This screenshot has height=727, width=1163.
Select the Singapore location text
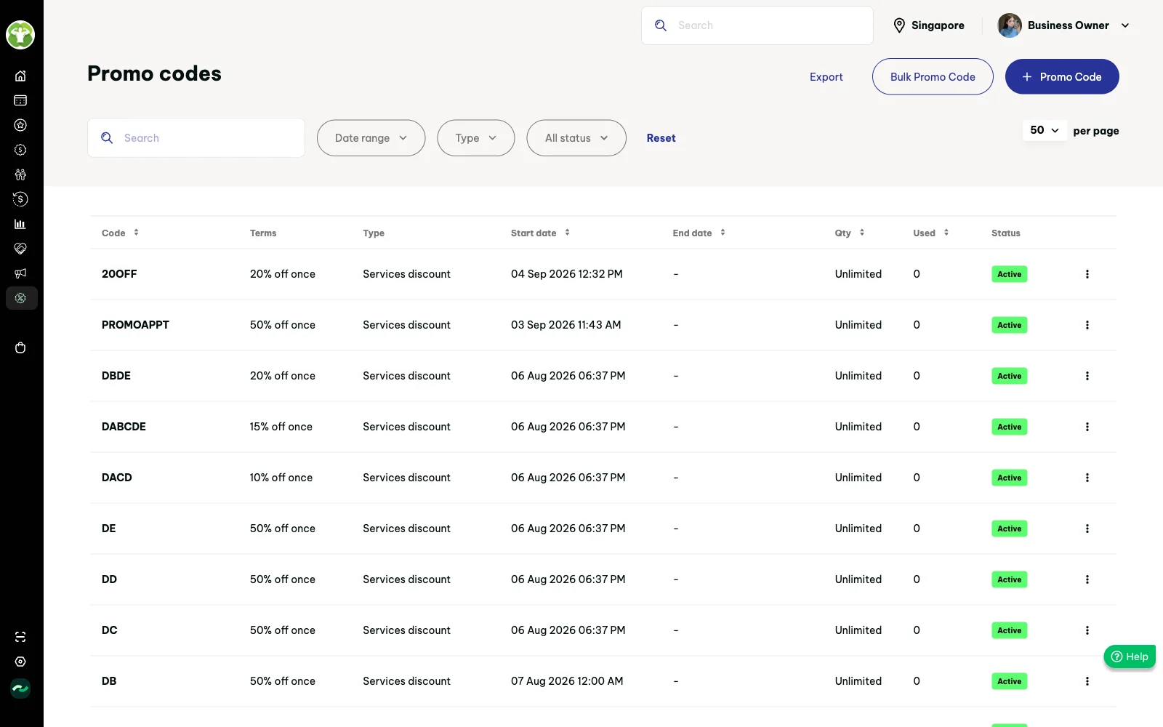(938, 25)
